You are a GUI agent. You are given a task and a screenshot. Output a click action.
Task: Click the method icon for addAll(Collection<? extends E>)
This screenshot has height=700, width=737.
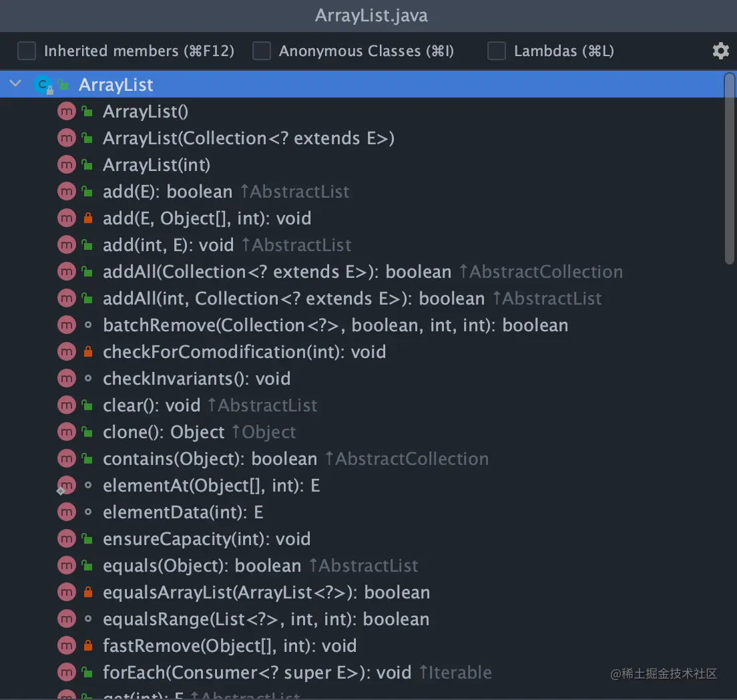(x=66, y=272)
